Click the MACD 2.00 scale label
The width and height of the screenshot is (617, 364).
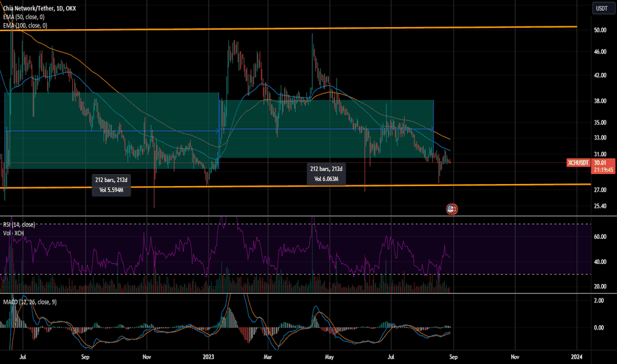(x=598, y=300)
